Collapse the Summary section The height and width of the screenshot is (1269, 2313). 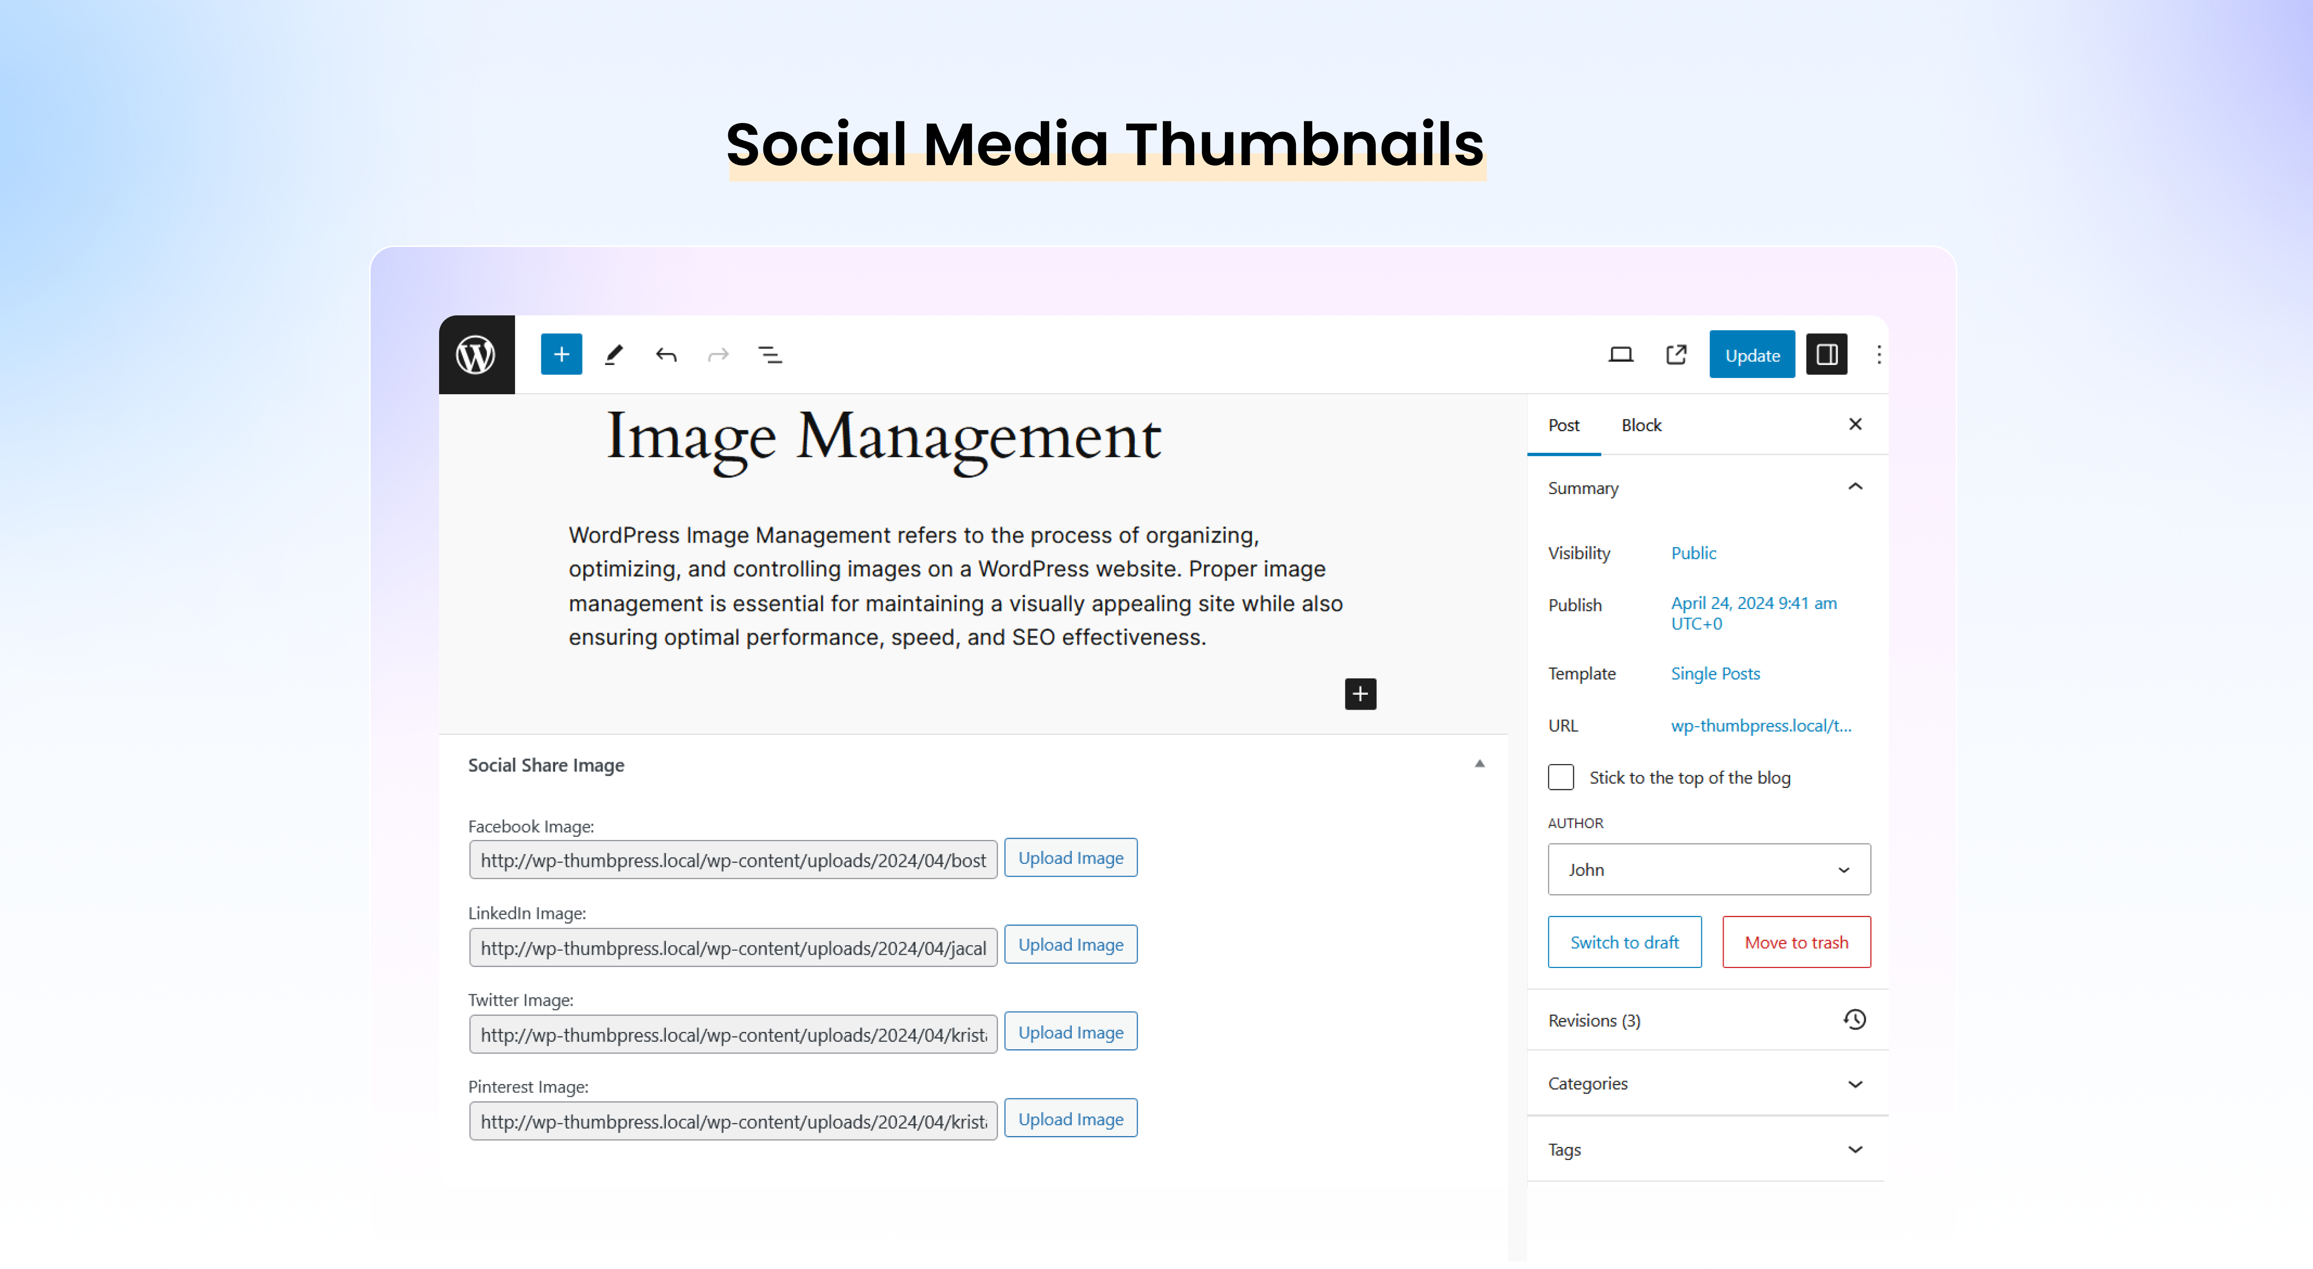click(x=1707, y=488)
